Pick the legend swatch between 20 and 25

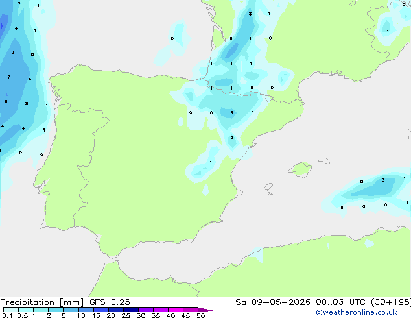115,310
